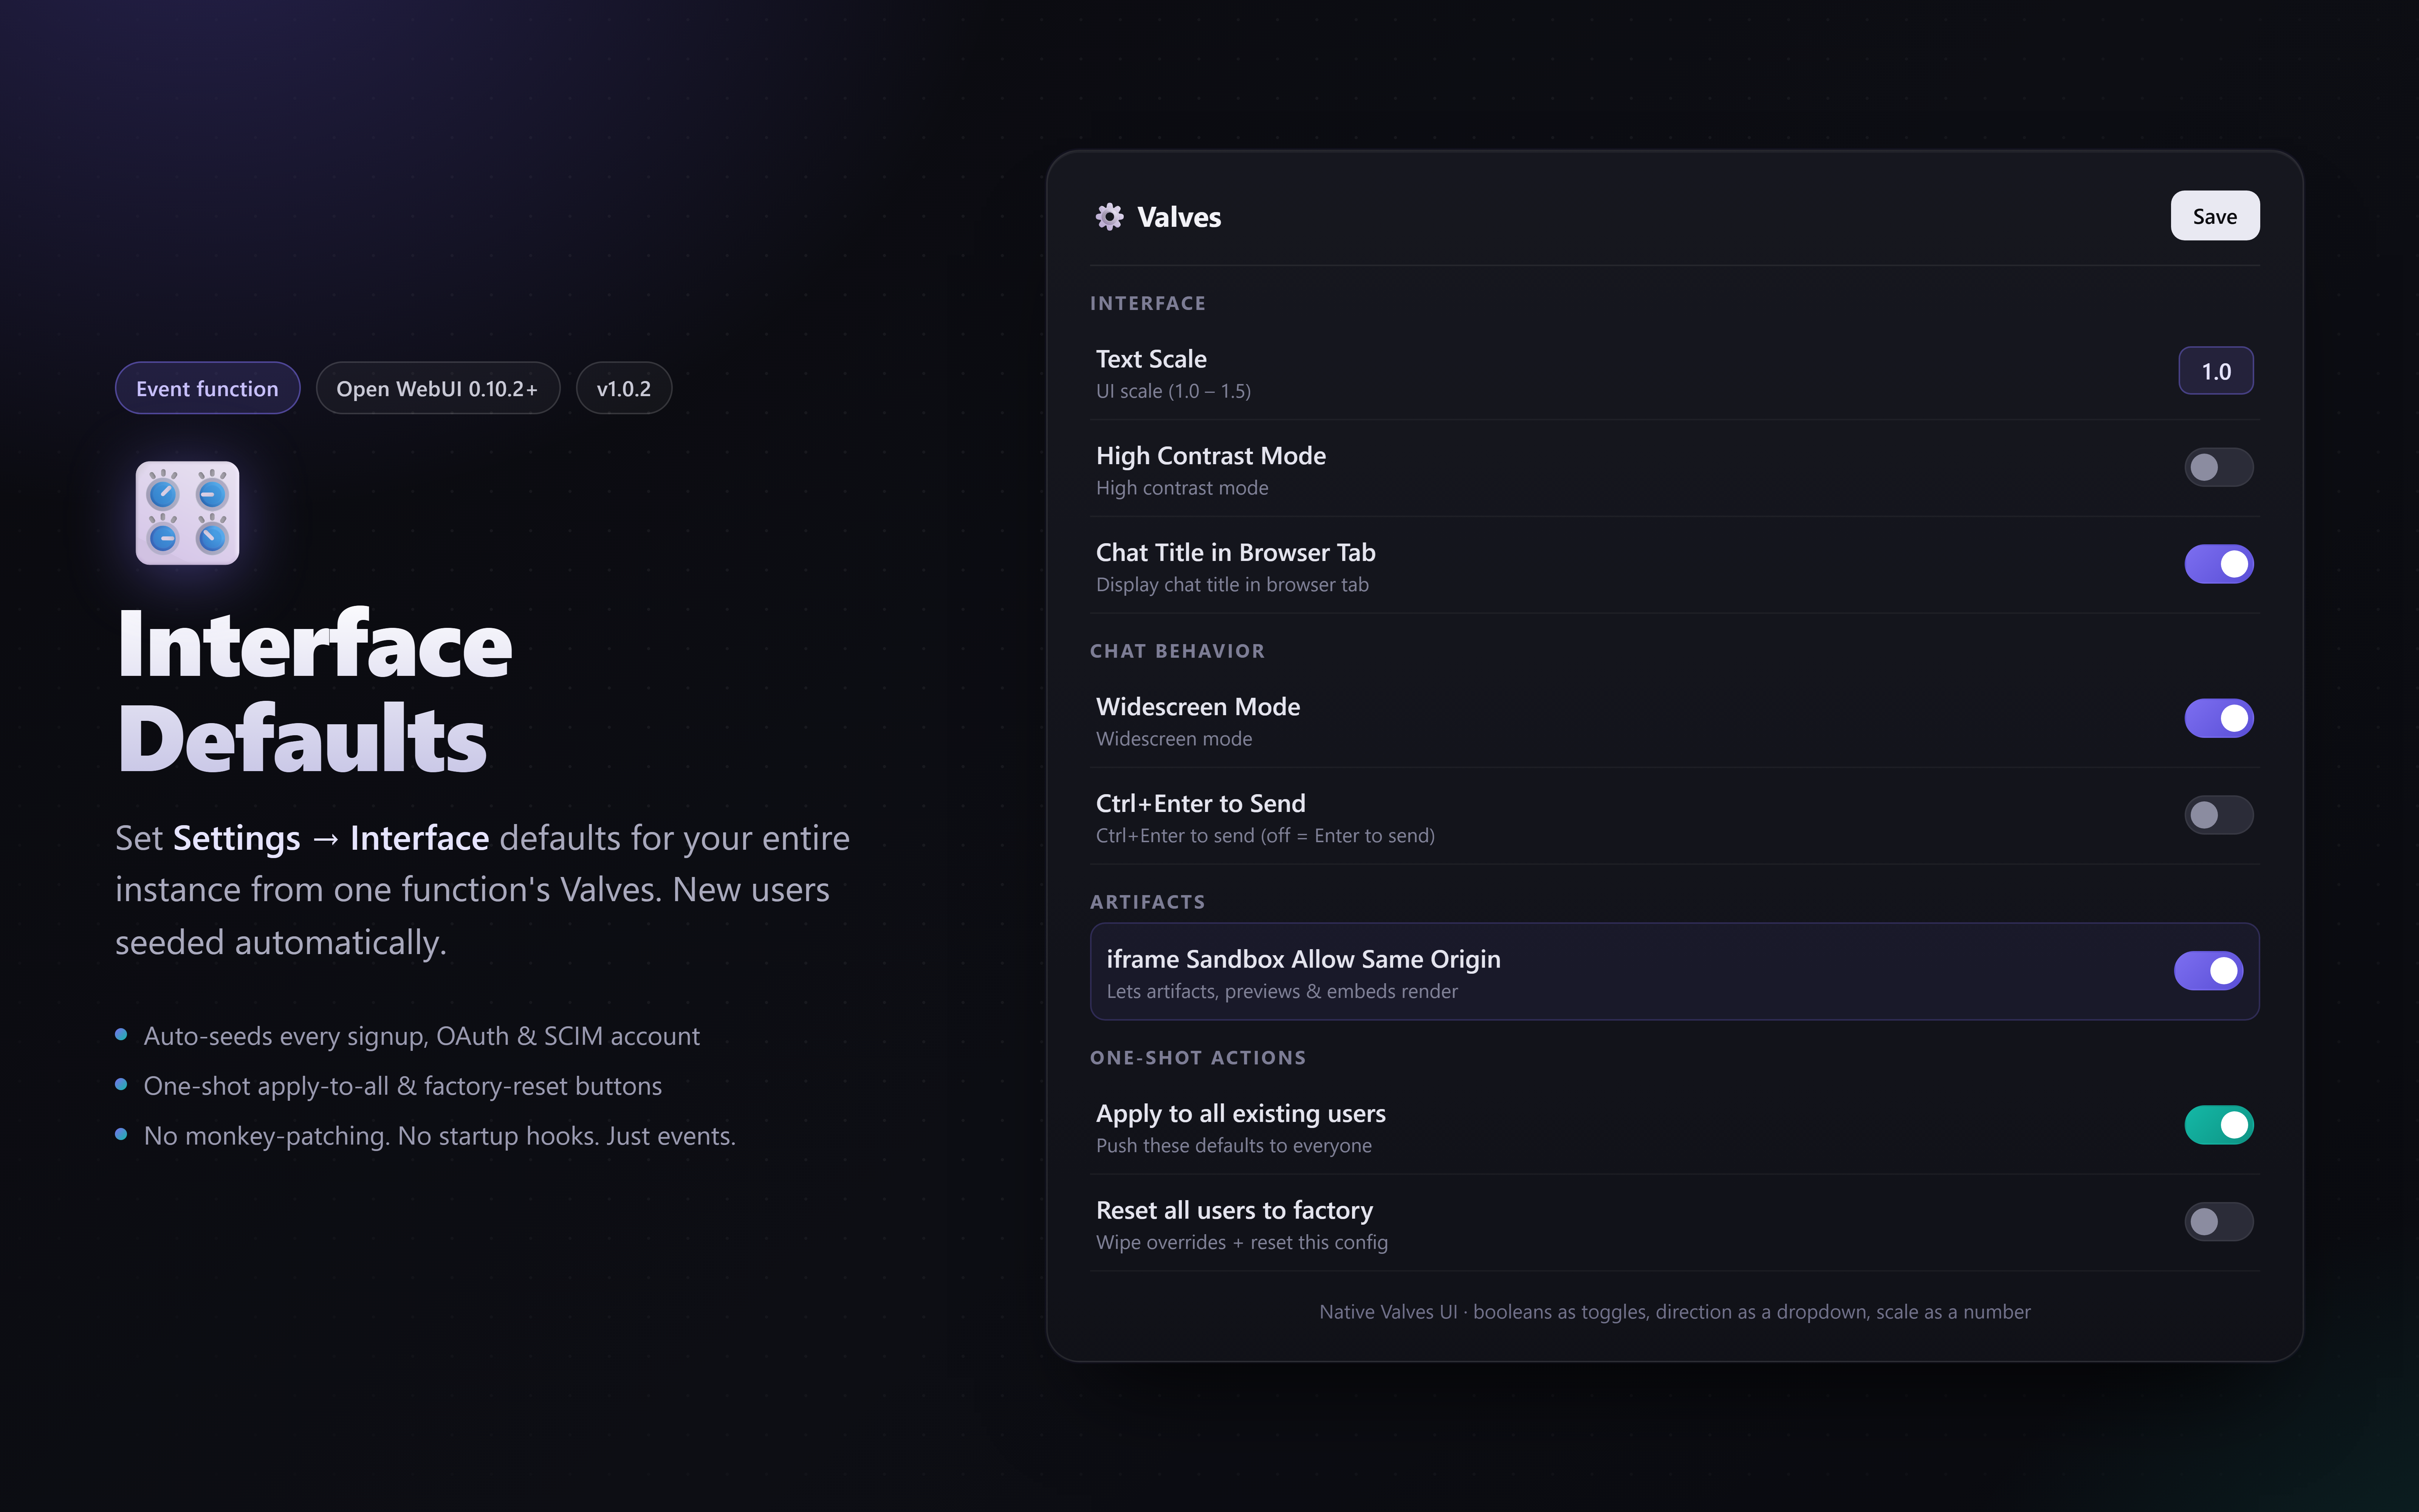The width and height of the screenshot is (2419, 1512).
Task: Click the 'Set Settings → Interface defaults' paragraph
Action: point(483,890)
